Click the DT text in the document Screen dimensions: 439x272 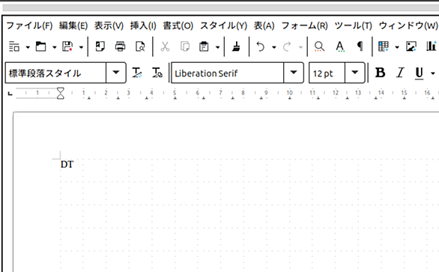(67, 164)
